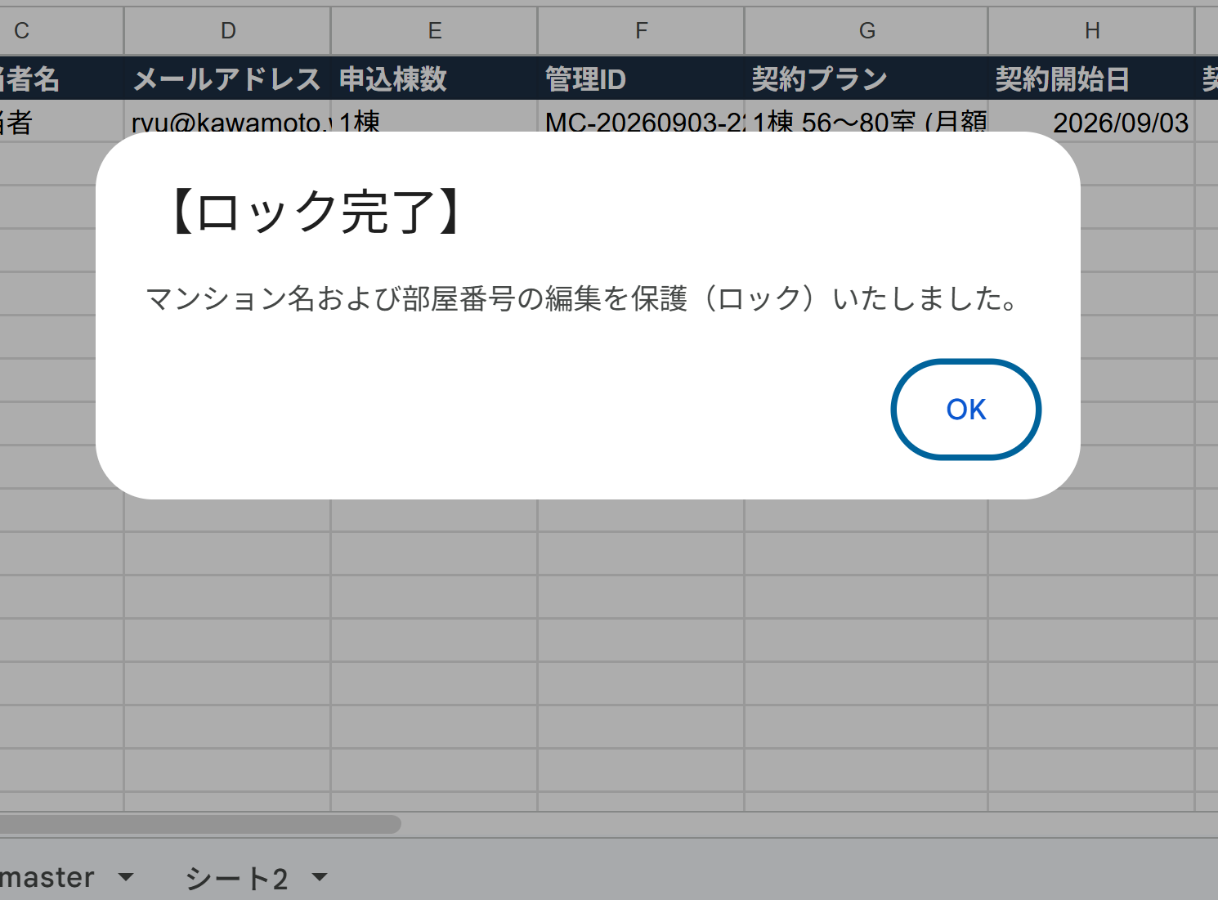The width and height of the screenshot is (1218, 900).
Task: Select column H header
Action: click(1092, 31)
